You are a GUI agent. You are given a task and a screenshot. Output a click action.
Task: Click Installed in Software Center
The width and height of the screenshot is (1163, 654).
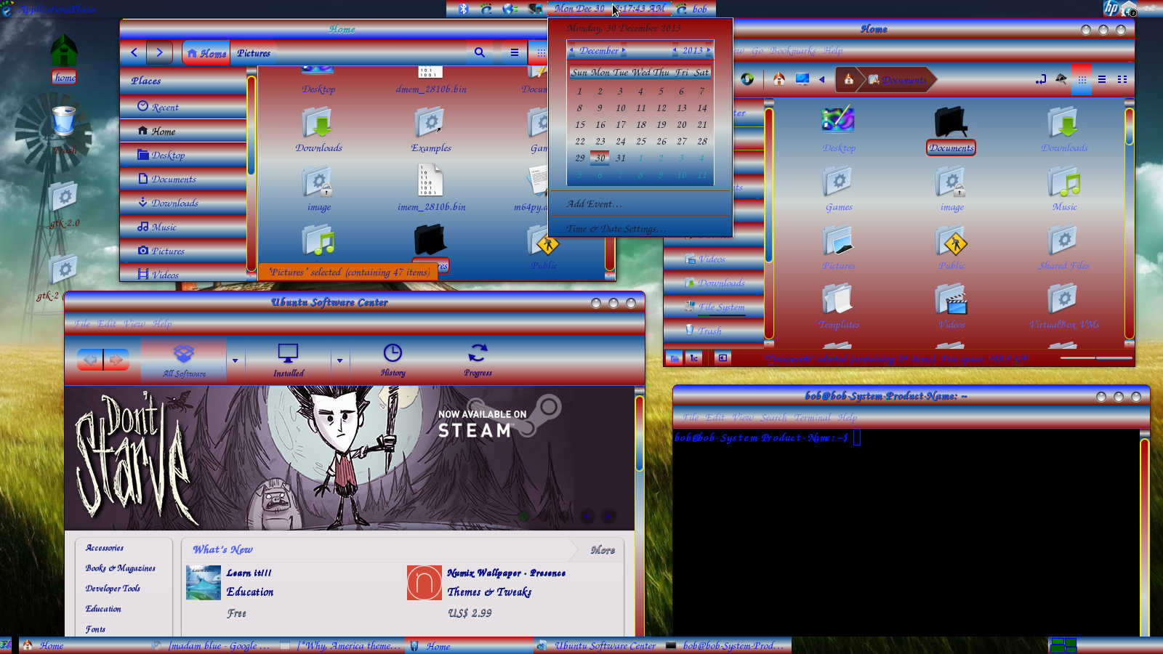289,360
